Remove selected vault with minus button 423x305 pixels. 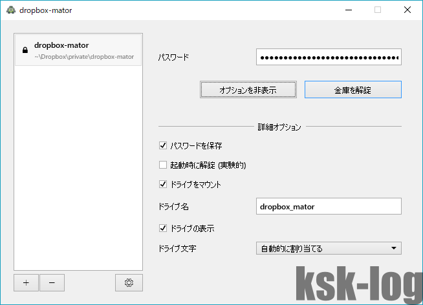pyautogui.click(x=52, y=282)
